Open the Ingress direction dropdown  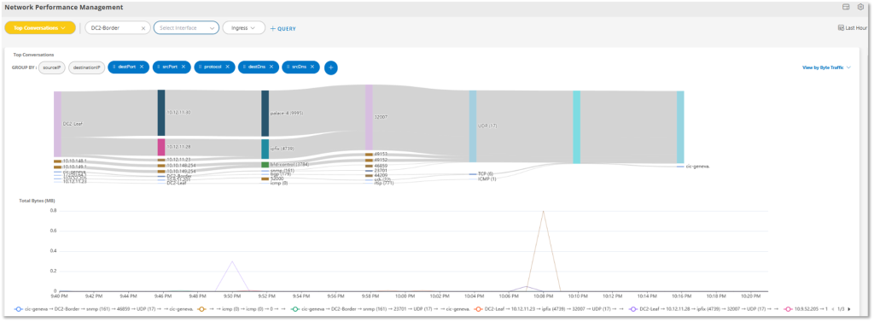[x=243, y=28]
